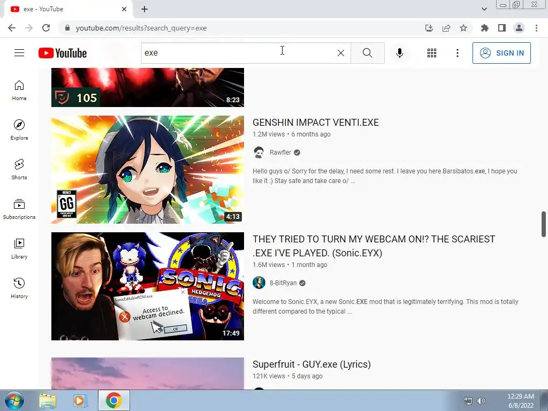Click Sonic.EYX video description text
Screen dimensions: 548x411
point(385,307)
